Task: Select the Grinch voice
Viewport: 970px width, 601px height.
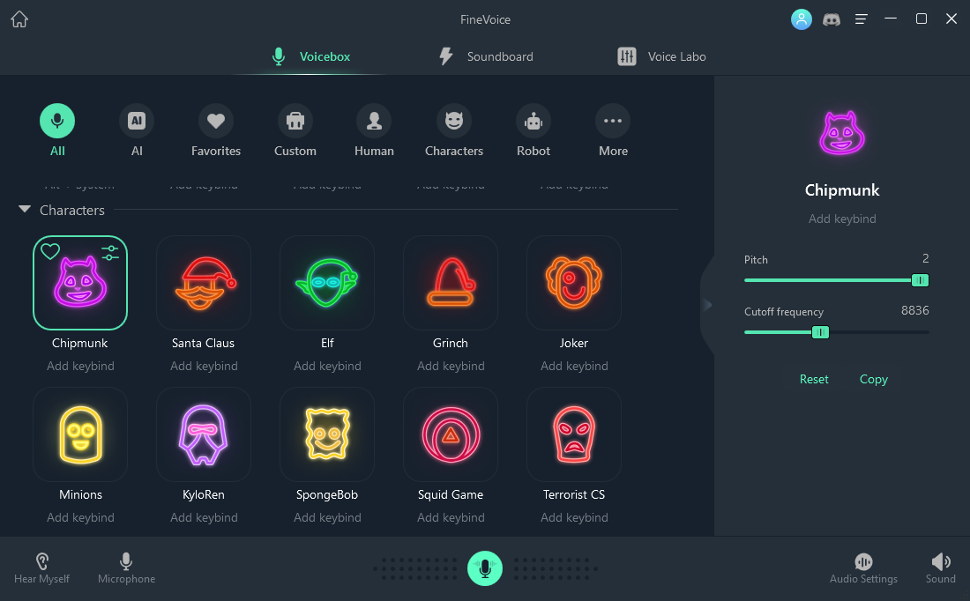Action: coord(451,283)
